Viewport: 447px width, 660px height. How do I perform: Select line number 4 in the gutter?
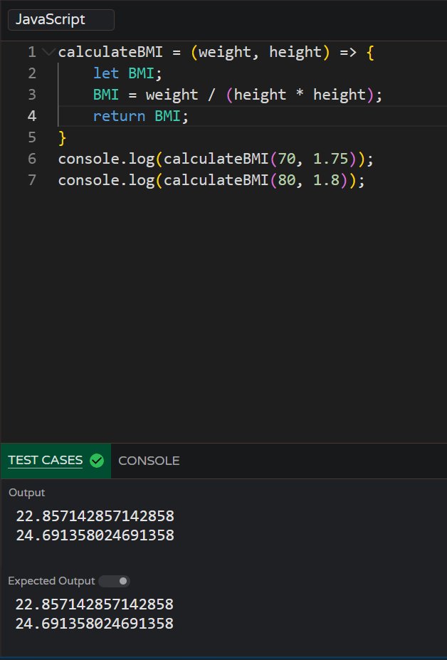[x=32, y=116]
